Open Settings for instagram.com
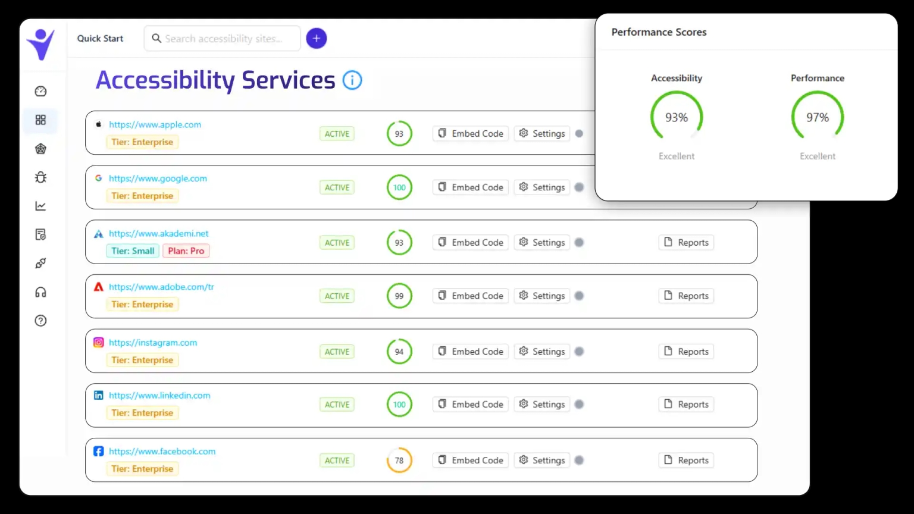 point(541,351)
